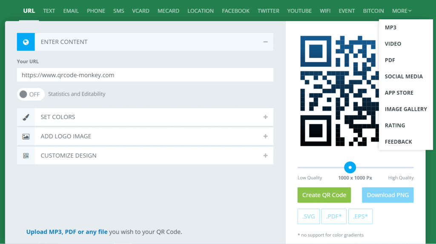Image resolution: width=436 pixels, height=244 pixels.
Task: Open the MORE dropdown menu
Action: 402,11
